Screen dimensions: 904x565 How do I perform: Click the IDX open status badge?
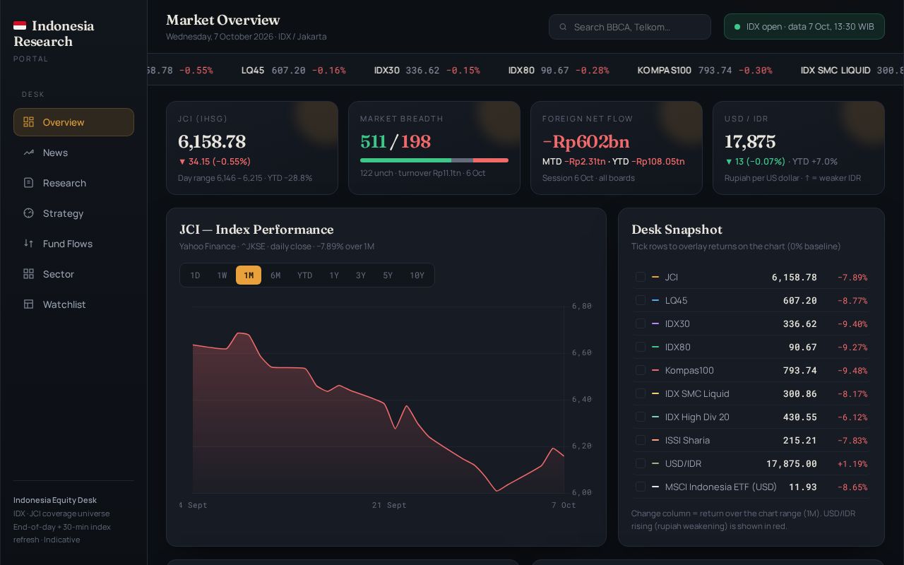804,27
